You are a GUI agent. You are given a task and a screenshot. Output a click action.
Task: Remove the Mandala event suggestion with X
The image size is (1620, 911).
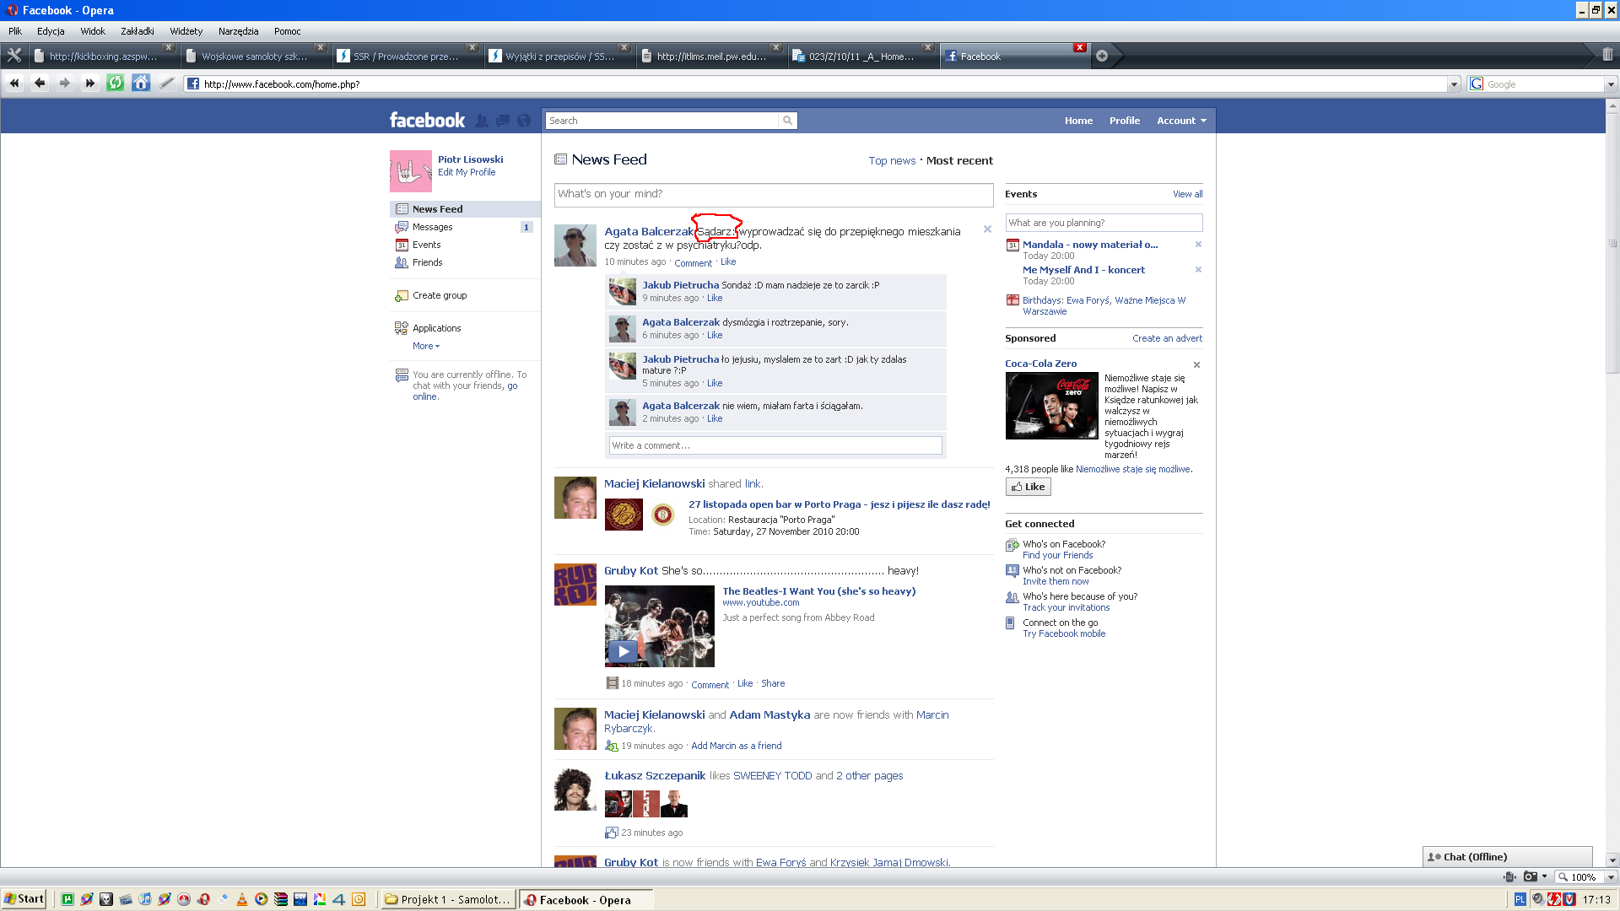coord(1198,245)
